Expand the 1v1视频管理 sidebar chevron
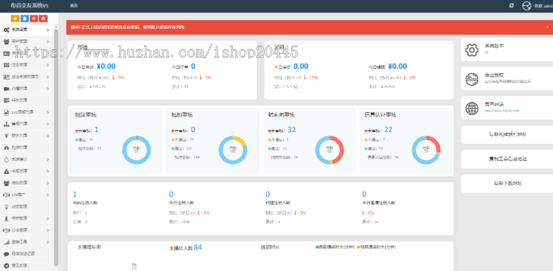Viewport: 553px width, 271px height. [x=47, y=112]
